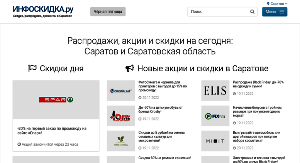
Task: Click the Fix Price logo thumbnail
Action: 215,116
